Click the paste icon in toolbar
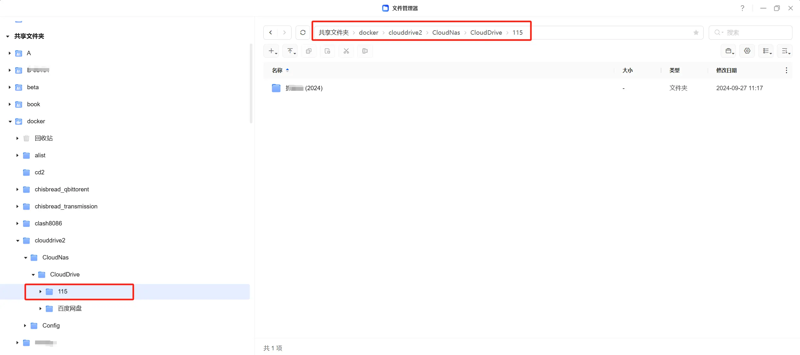 click(327, 51)
